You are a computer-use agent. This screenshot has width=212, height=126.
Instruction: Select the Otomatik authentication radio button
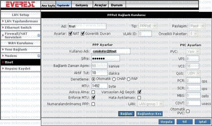(93, 79)
